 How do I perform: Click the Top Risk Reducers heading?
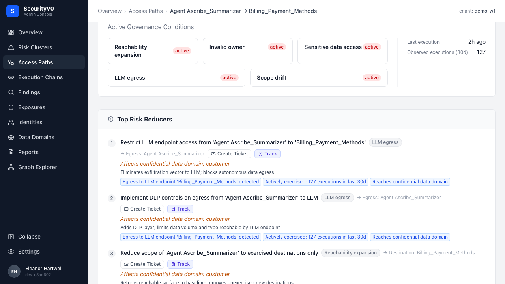pyautogui.click(x=145, y=119)
